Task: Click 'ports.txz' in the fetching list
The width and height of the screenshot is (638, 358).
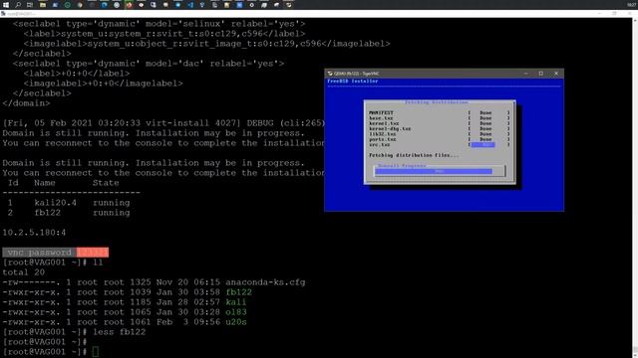Action: tap(383, 139)
